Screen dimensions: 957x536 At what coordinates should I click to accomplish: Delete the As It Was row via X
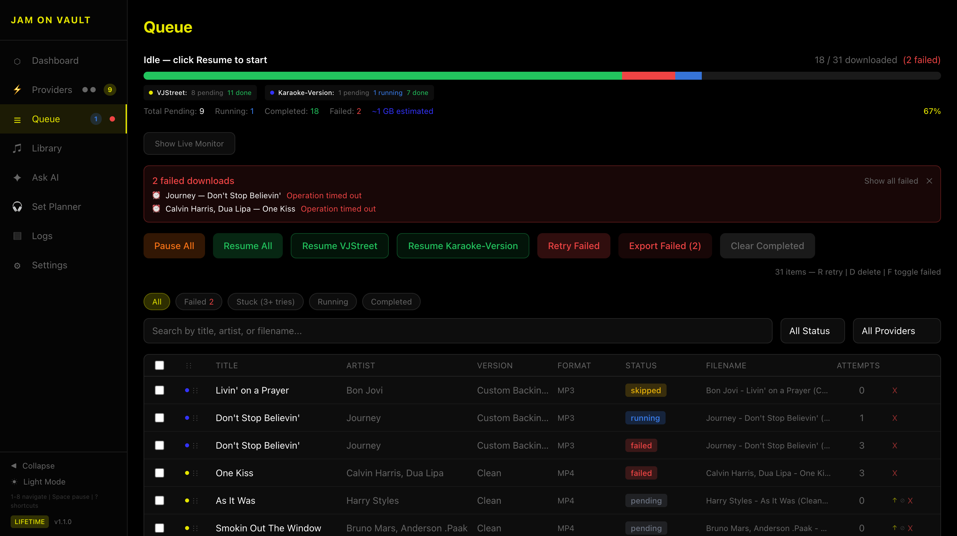910,500
